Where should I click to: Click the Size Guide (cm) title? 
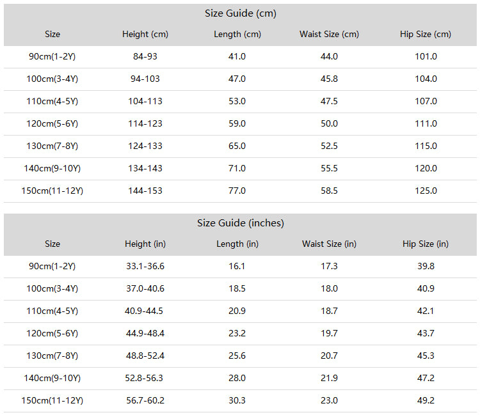[240, 13]
